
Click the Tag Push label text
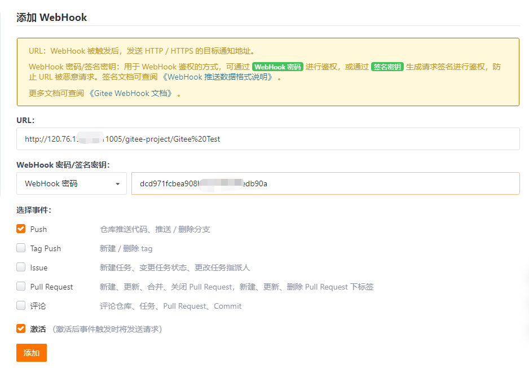(45, 248)
